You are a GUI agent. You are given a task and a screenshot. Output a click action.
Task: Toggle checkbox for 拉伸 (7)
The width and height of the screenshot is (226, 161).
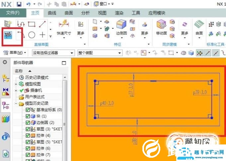pos(28,155)
